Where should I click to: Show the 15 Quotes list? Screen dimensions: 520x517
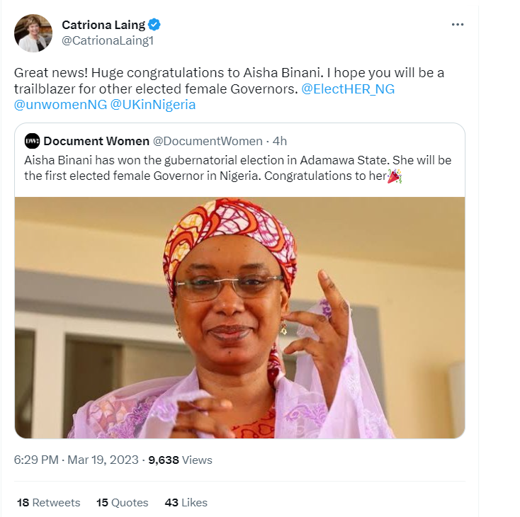point(122,502)
